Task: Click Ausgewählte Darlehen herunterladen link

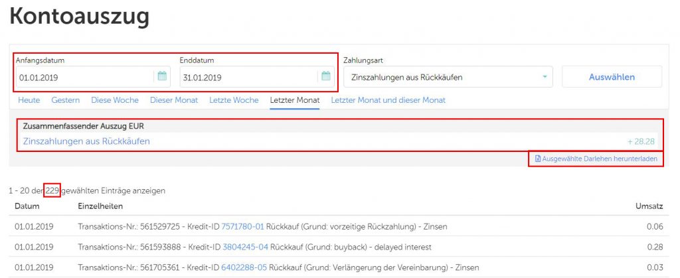Action: pos(600,160)
